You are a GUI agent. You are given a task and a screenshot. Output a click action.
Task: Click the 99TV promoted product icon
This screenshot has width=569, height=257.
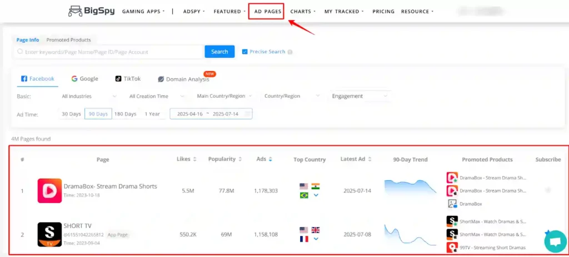coord(452,248)
